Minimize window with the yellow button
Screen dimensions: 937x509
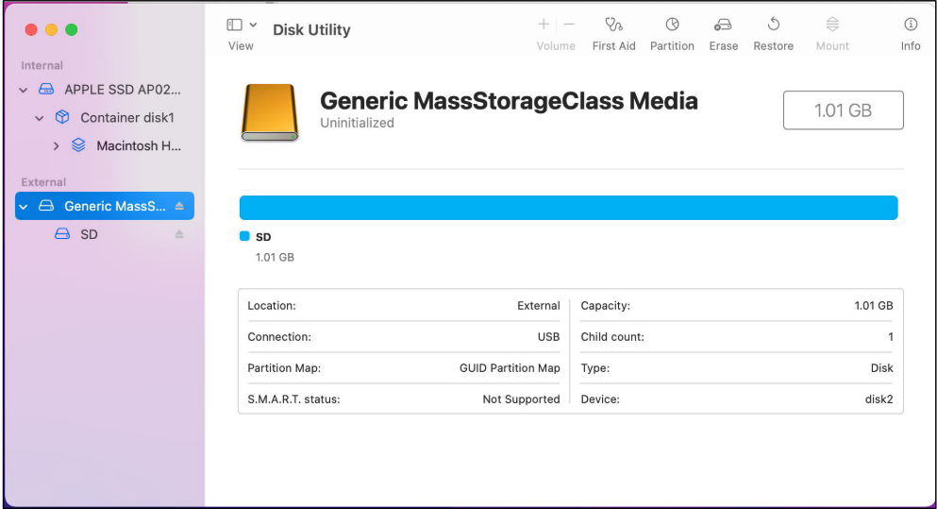point(51,30)
